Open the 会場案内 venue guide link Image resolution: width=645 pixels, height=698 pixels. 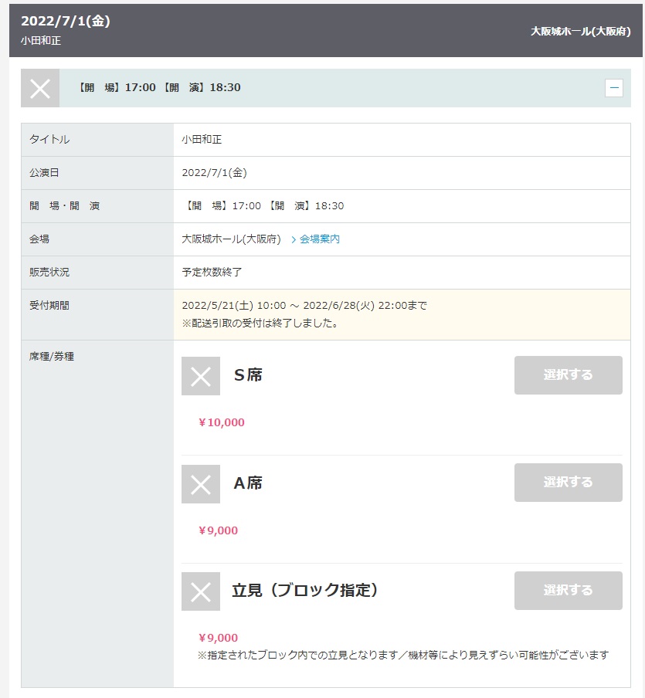coord(319,239)
